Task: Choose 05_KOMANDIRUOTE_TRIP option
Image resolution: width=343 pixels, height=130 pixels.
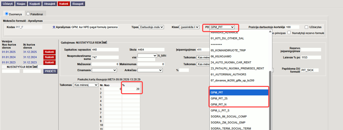Action: click(239, 50)
